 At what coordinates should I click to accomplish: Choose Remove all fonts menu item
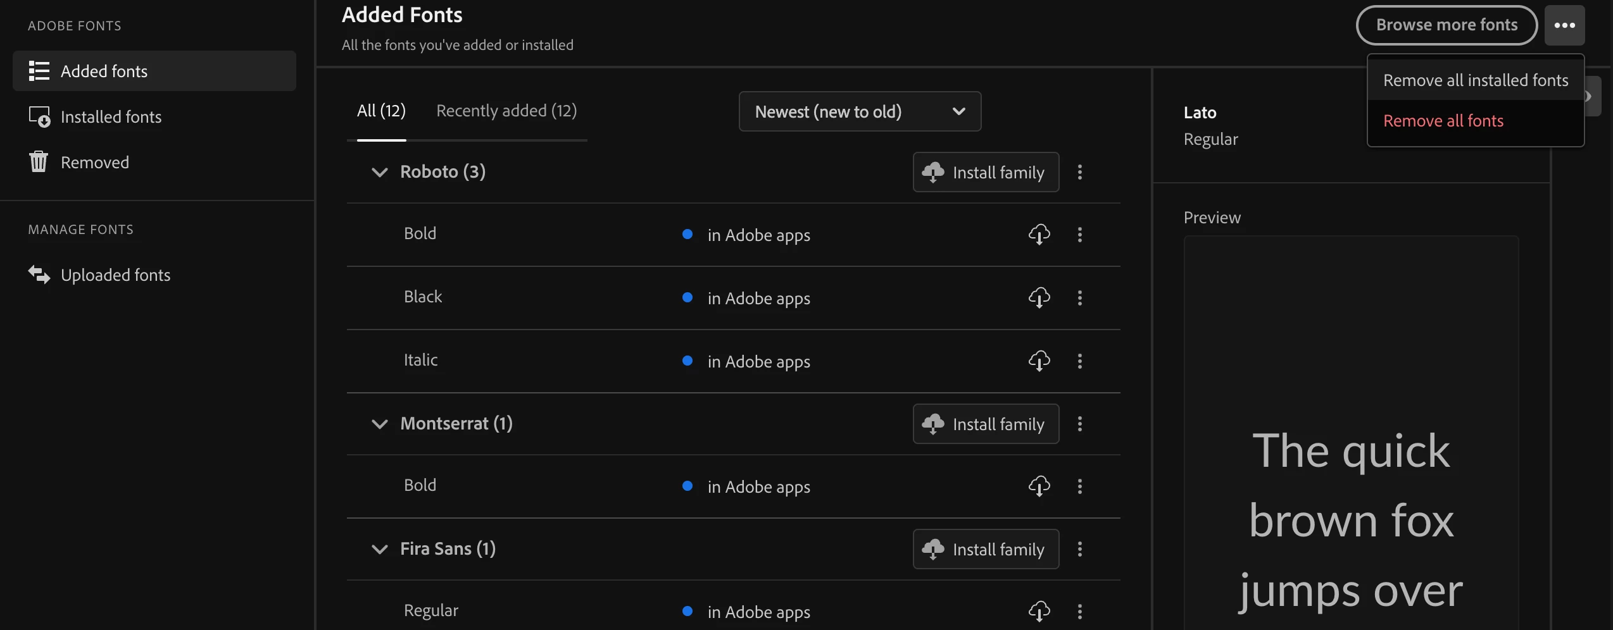[1476, 121]
